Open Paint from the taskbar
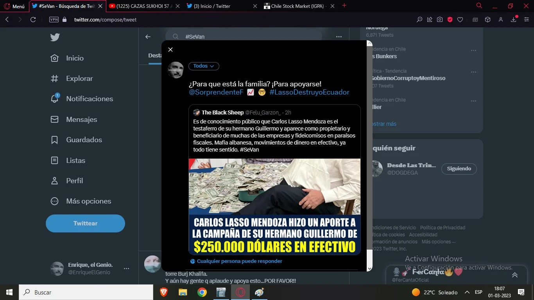This screenshot has width=534, height=300. pos(259,292)
